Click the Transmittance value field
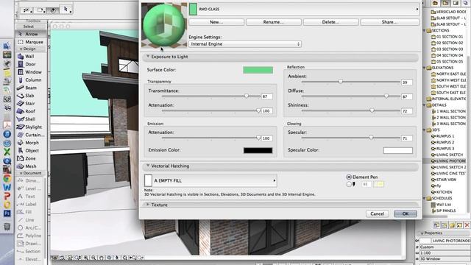Image resolution: width=471 pixels, height=265 pixels. pos(266,96)
